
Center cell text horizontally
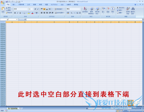click(44, 13)
